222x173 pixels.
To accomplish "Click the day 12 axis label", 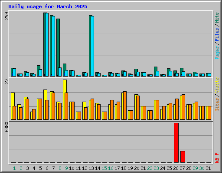I will [x=85, y=168].
